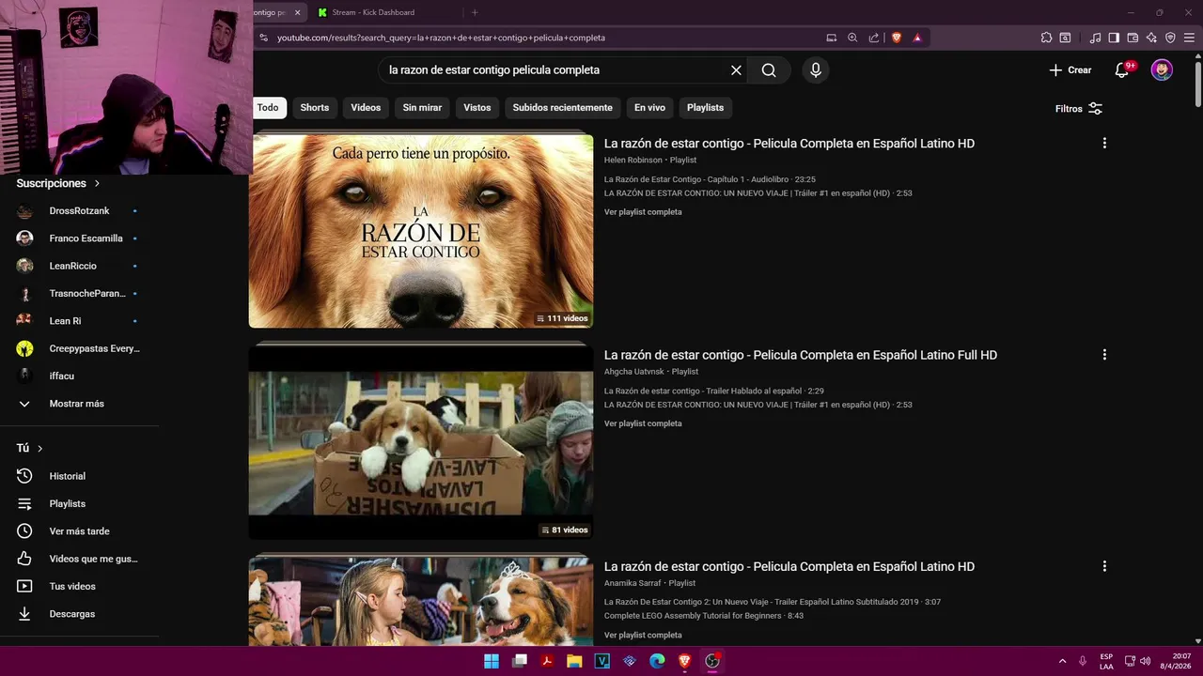Screen dimensions: 1203x676
Task: Select the Todo filter chip
Action: point(268,108)
